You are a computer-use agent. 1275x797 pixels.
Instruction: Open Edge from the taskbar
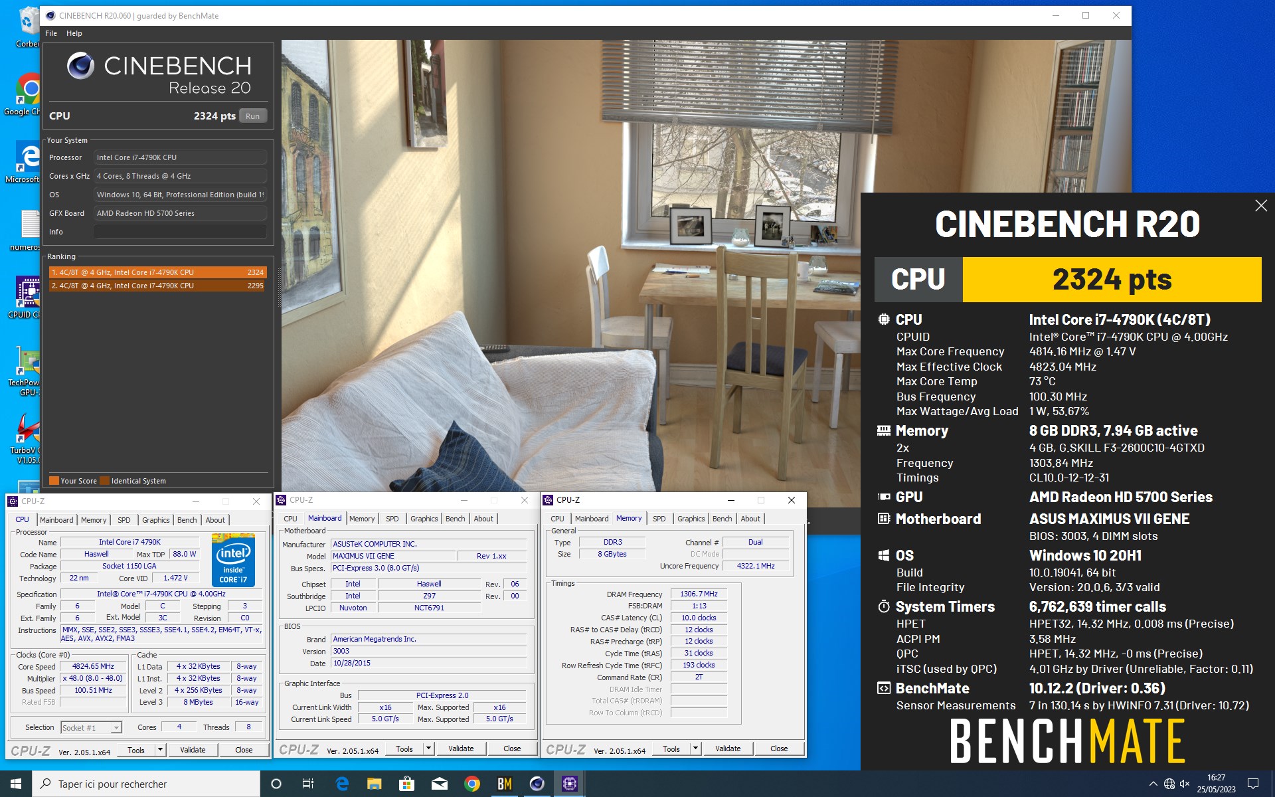[342, 784]
